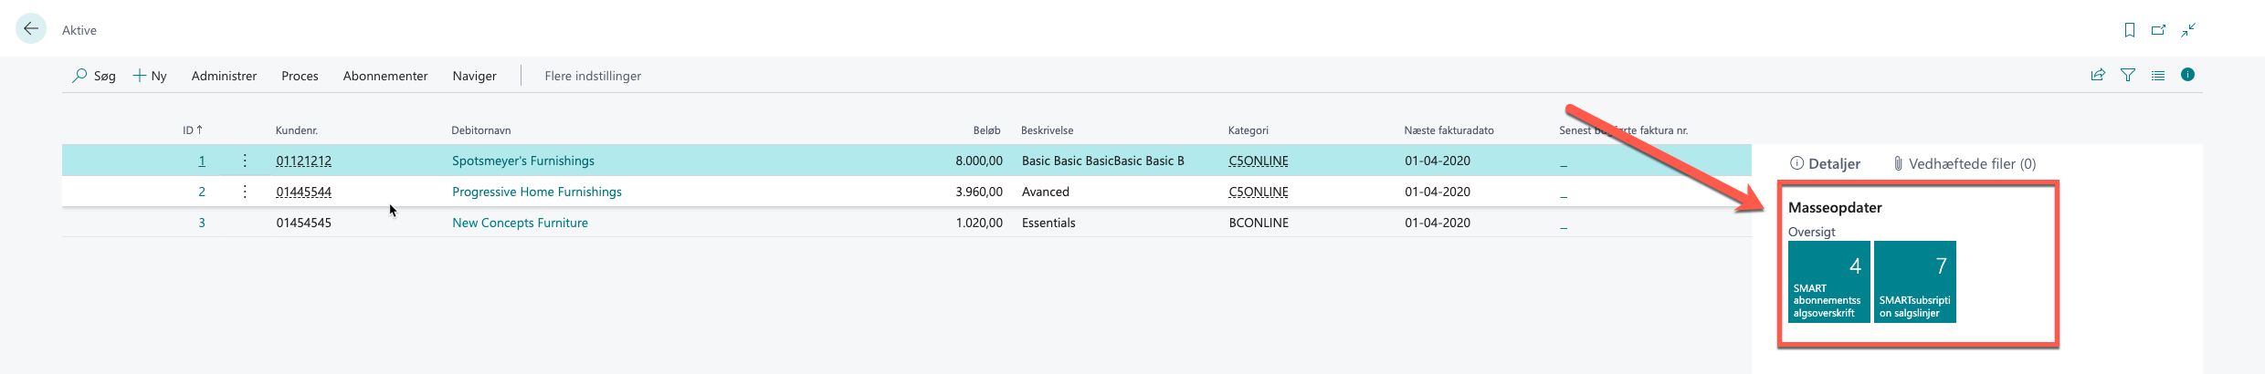Open page in new window icon
2265x374 pixels.
click(x=2159, y=30)
